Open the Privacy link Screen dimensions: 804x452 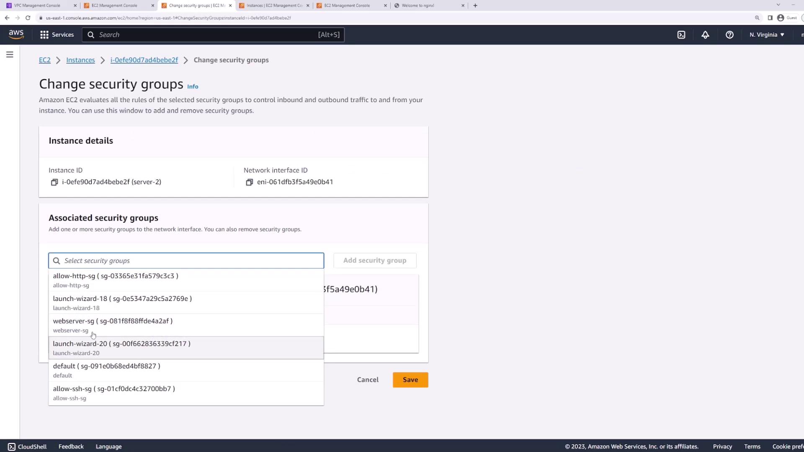tap(722, 447)
